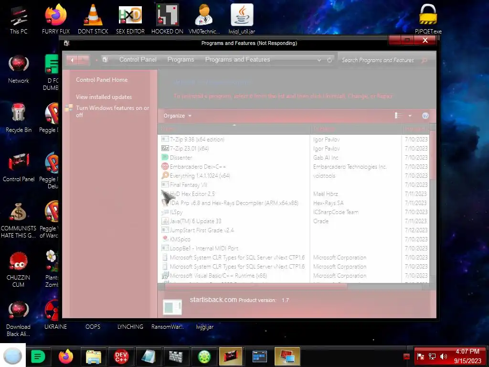The height and width of the screenshot is (367, 489).
Task: Open View installed updates link
Action: (x=104, y=97)
